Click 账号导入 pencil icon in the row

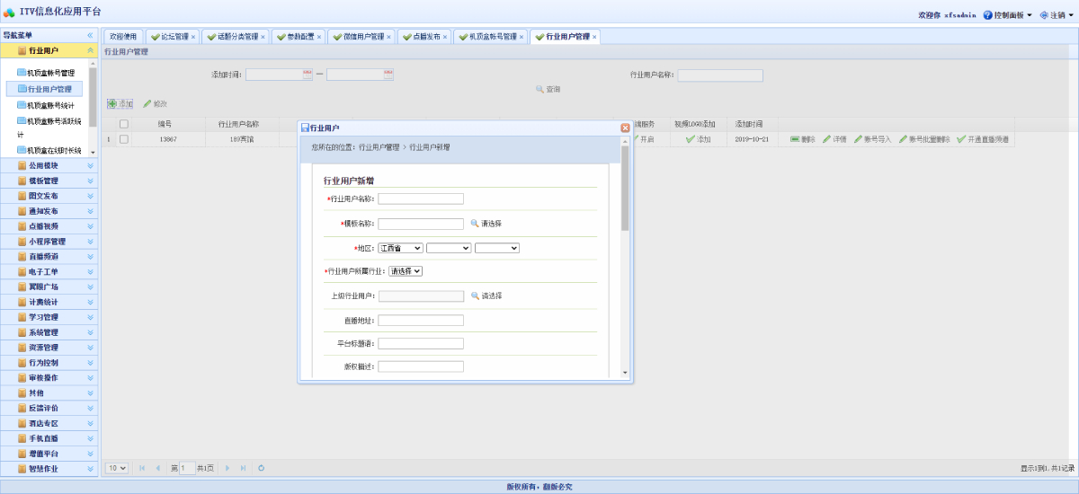[858, 139]
